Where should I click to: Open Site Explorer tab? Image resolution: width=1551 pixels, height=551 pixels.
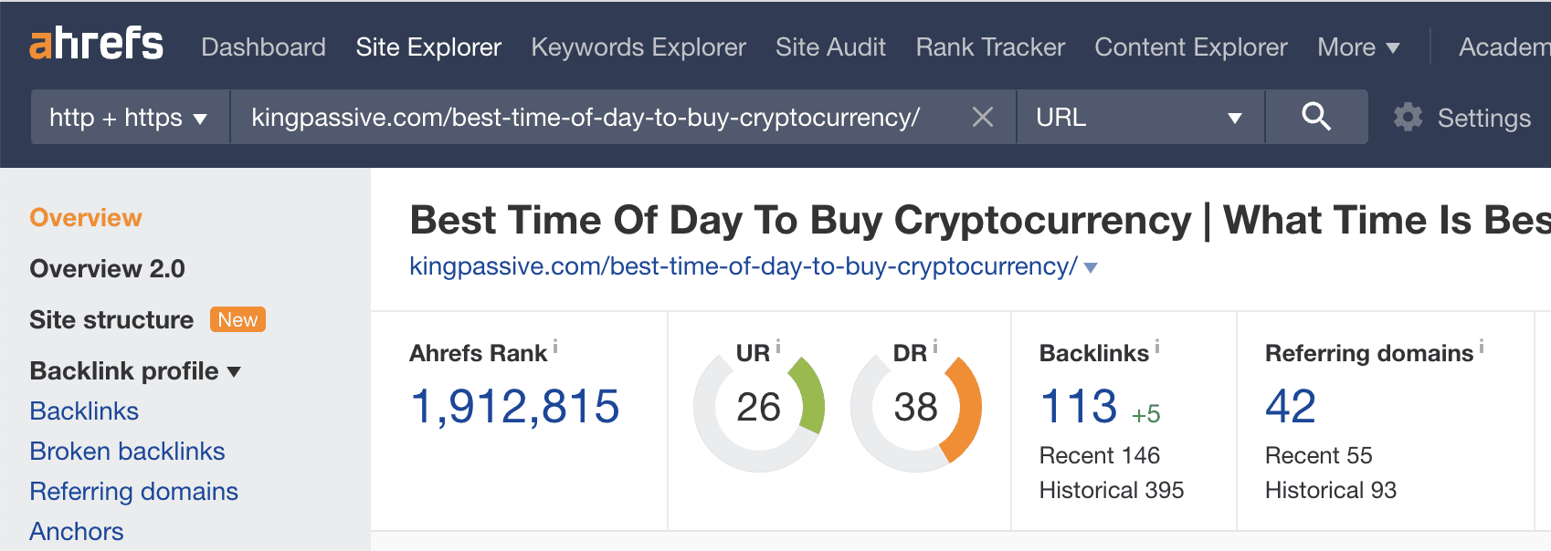click(x=428, y=47)
